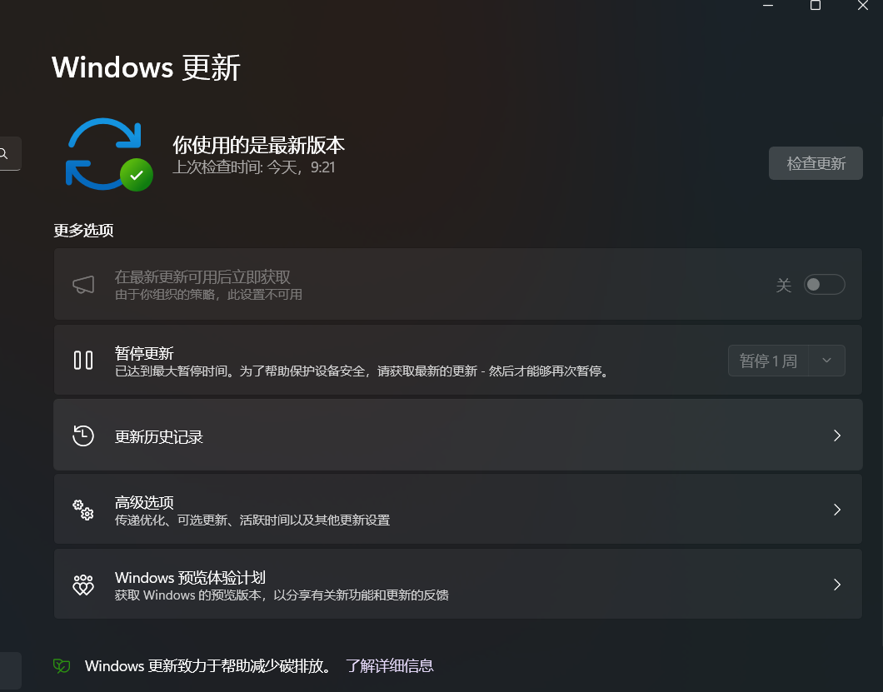Viewport: 883px width, 692px height.
Task: Maximize the Settings window
Action: (x=816, y=6)
